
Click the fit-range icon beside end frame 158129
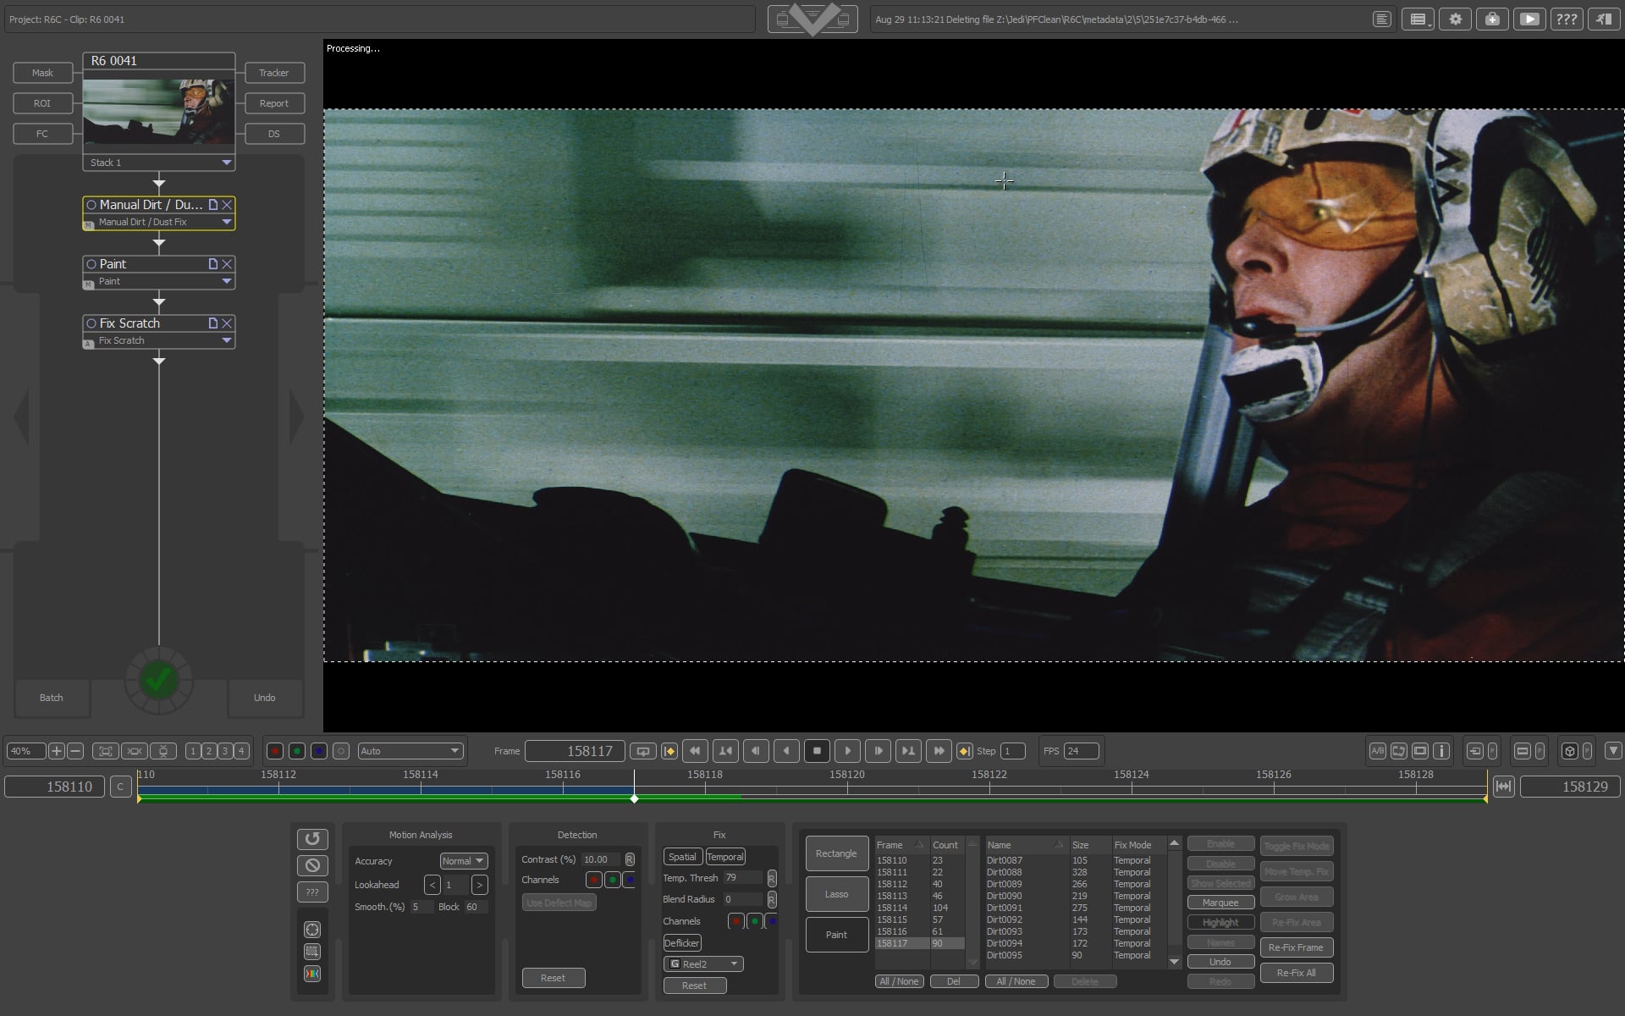tap(1503, 787)
